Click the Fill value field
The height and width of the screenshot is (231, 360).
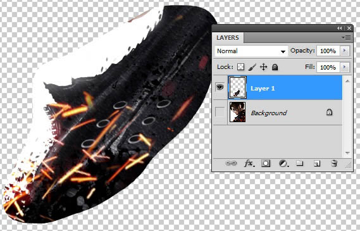pyautogui.click(x=328, y=67)
